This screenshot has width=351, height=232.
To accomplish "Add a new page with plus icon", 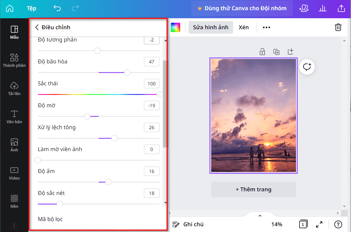I will pos(291,51).
